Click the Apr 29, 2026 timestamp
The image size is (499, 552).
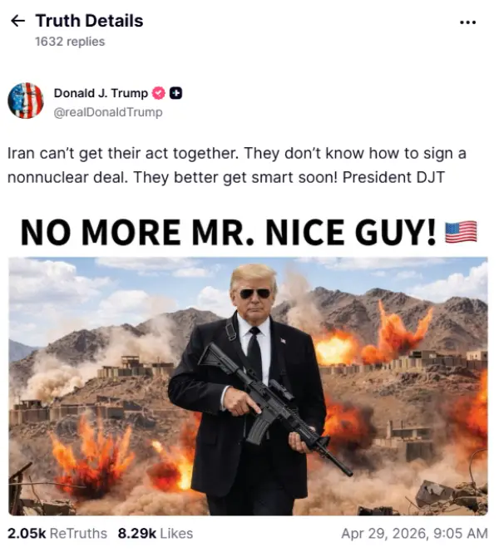point(414,534)
